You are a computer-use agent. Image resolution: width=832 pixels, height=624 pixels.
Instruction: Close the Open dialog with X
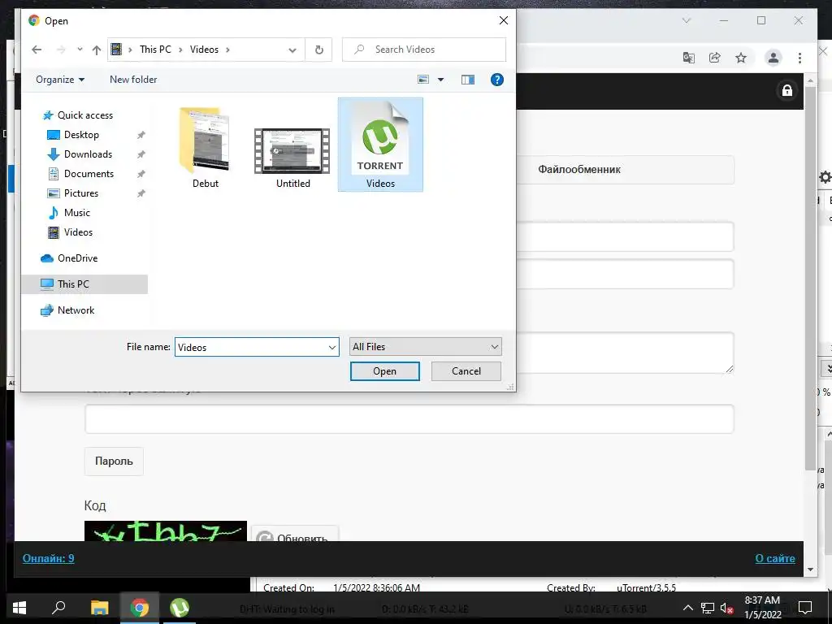(x=504, y=20)
